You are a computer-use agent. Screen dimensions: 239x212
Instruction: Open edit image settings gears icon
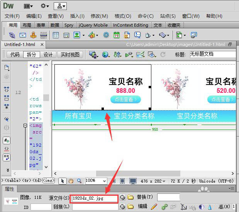[x=164, y=207]
